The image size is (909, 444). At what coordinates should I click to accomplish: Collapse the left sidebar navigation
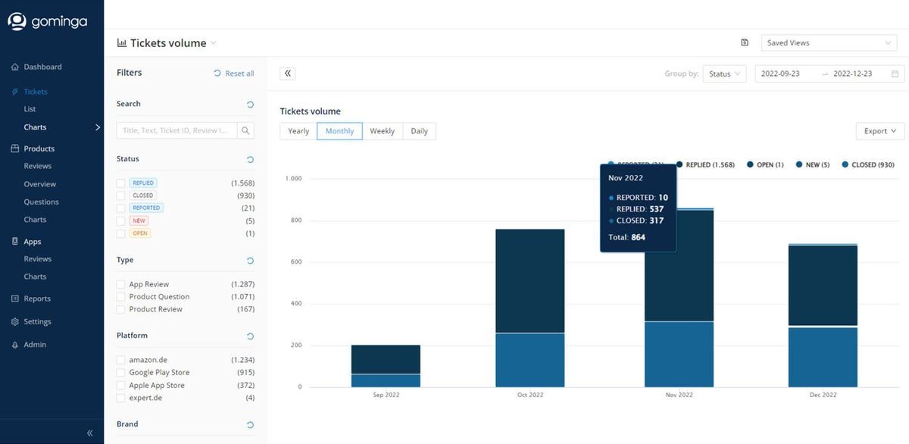coord(89,433)
